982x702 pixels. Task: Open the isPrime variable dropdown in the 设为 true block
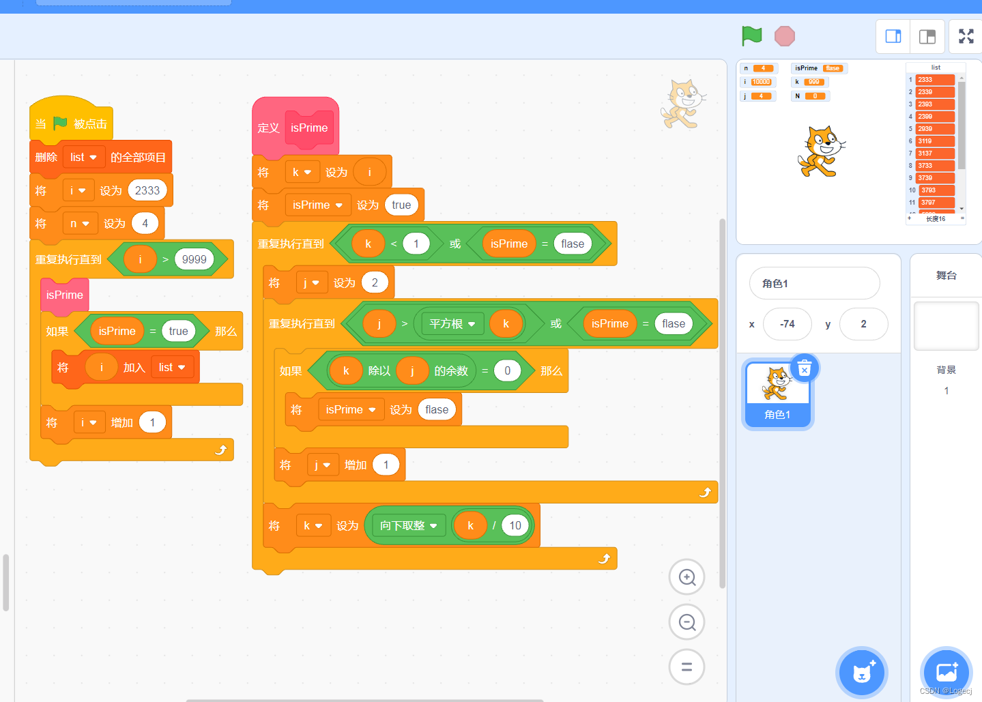click(x=317, y=205)
